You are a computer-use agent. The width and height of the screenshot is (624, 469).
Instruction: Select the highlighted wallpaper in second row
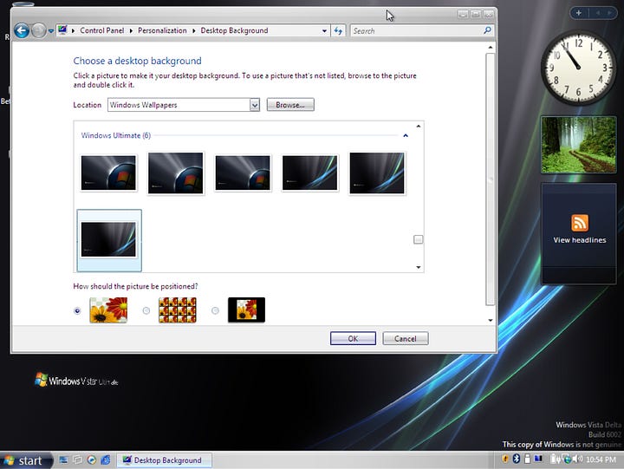click(x=108, y=240)
